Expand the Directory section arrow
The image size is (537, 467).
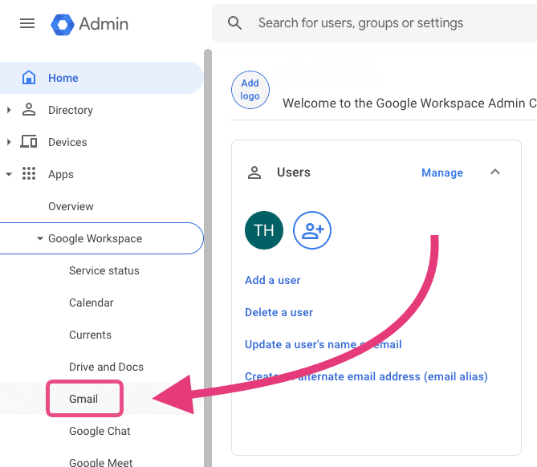pos(9,110)
